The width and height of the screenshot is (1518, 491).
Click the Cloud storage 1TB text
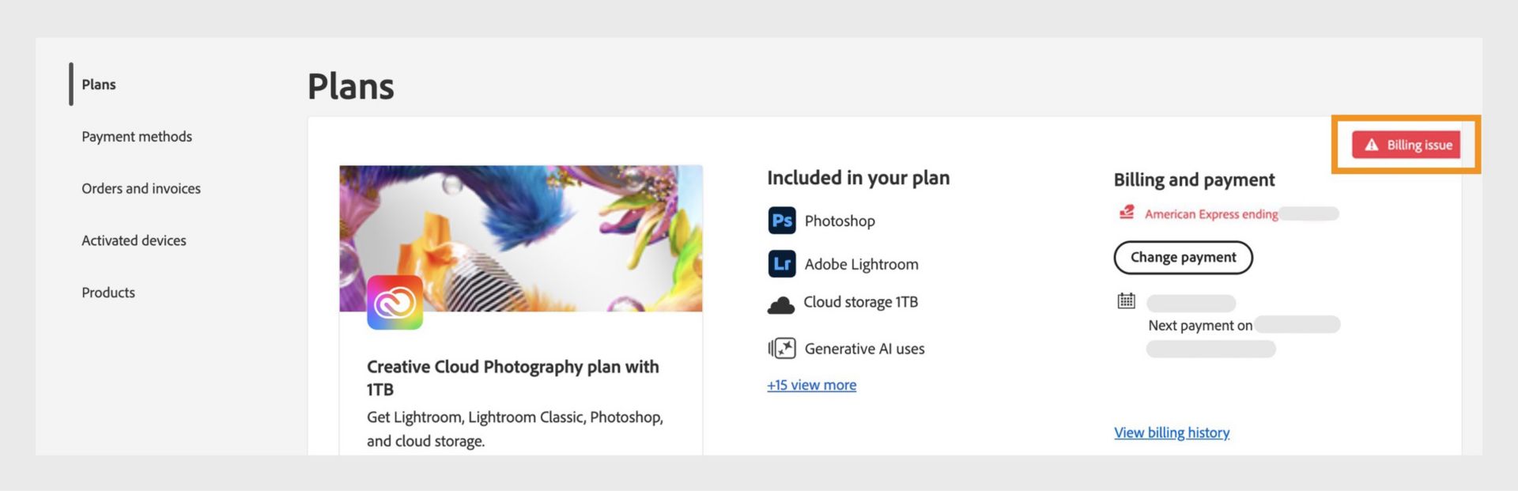(x=860, y=302)
